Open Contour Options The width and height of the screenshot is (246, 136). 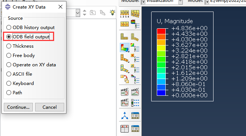point(135,47)
